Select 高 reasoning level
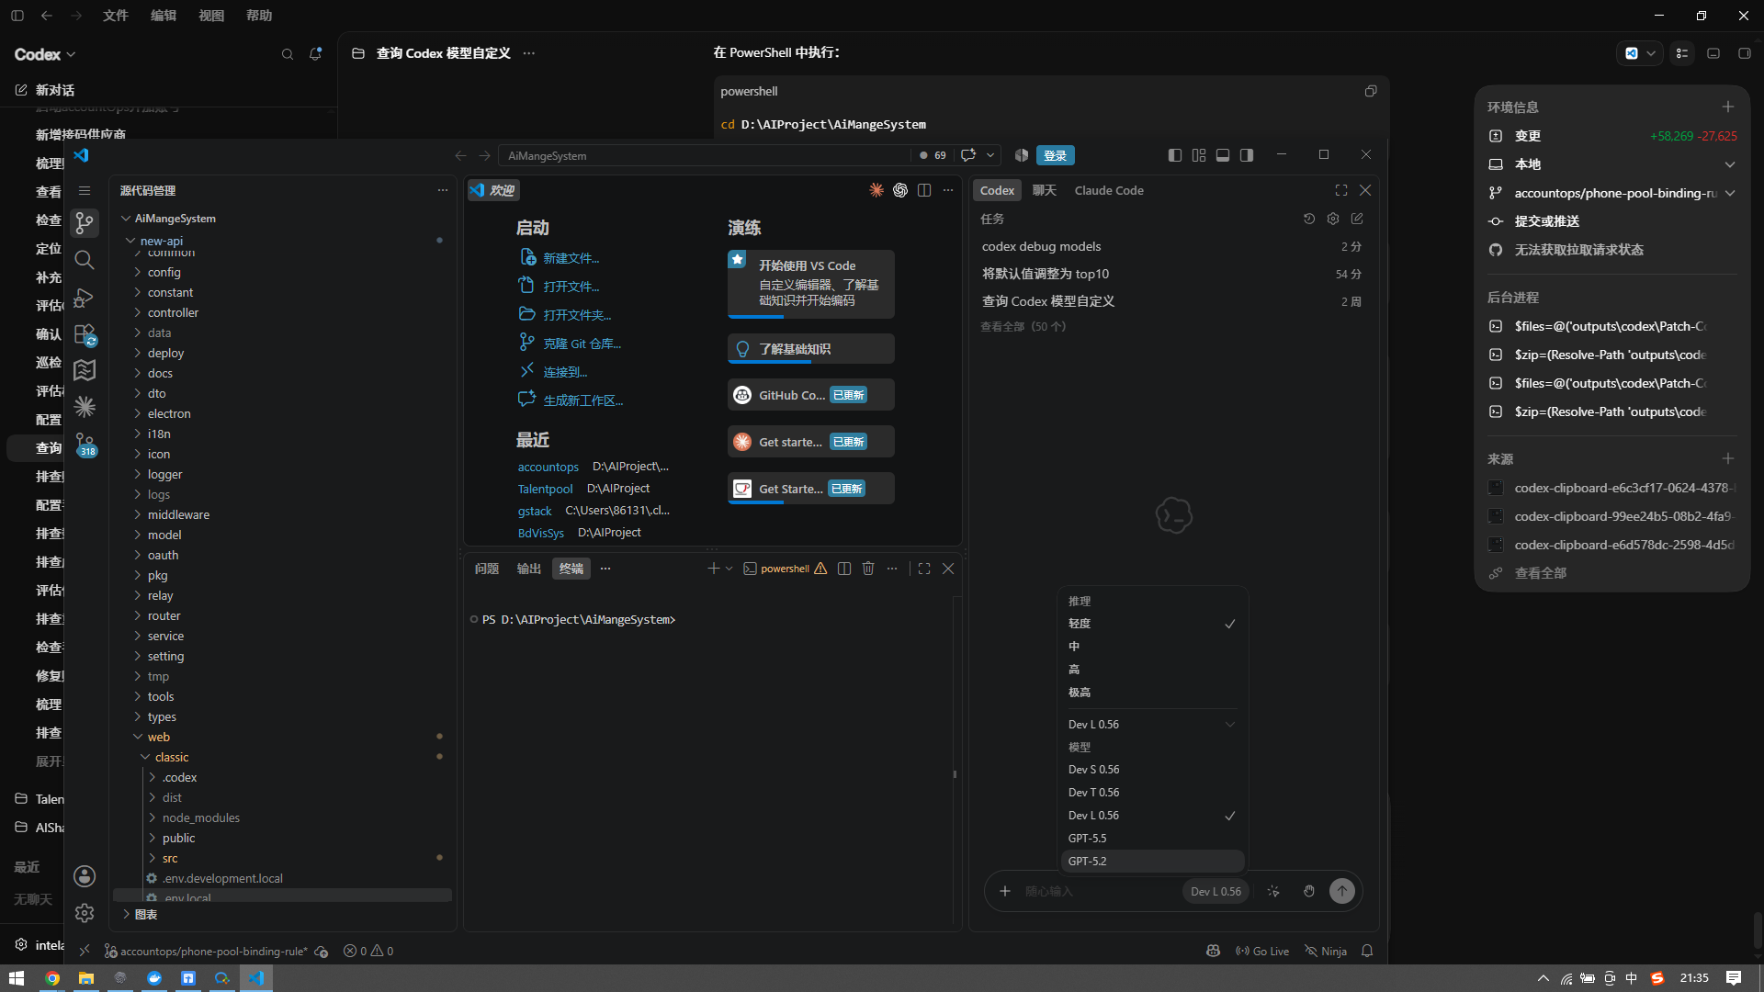Screen dimensions: 1764x992 [x=1152, y=670]
